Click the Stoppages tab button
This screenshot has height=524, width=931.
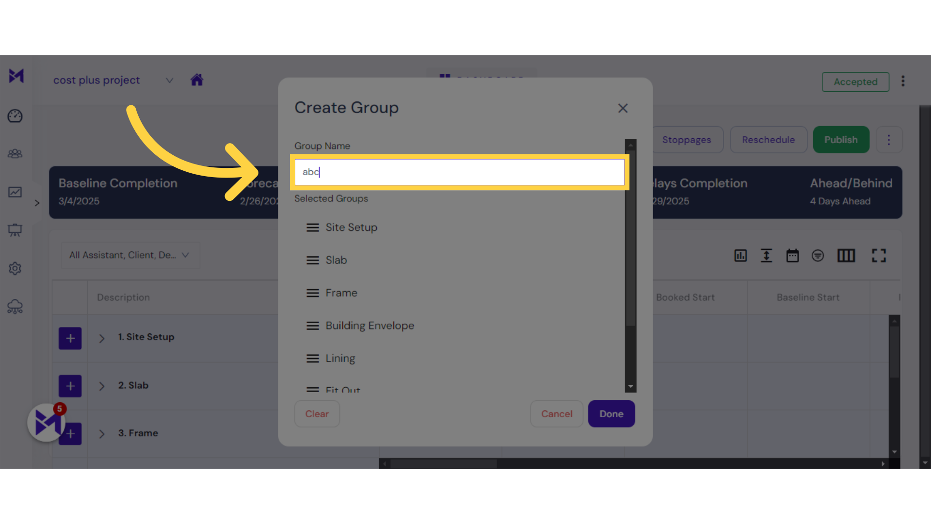pyautogui.click(x=686, y=139)
